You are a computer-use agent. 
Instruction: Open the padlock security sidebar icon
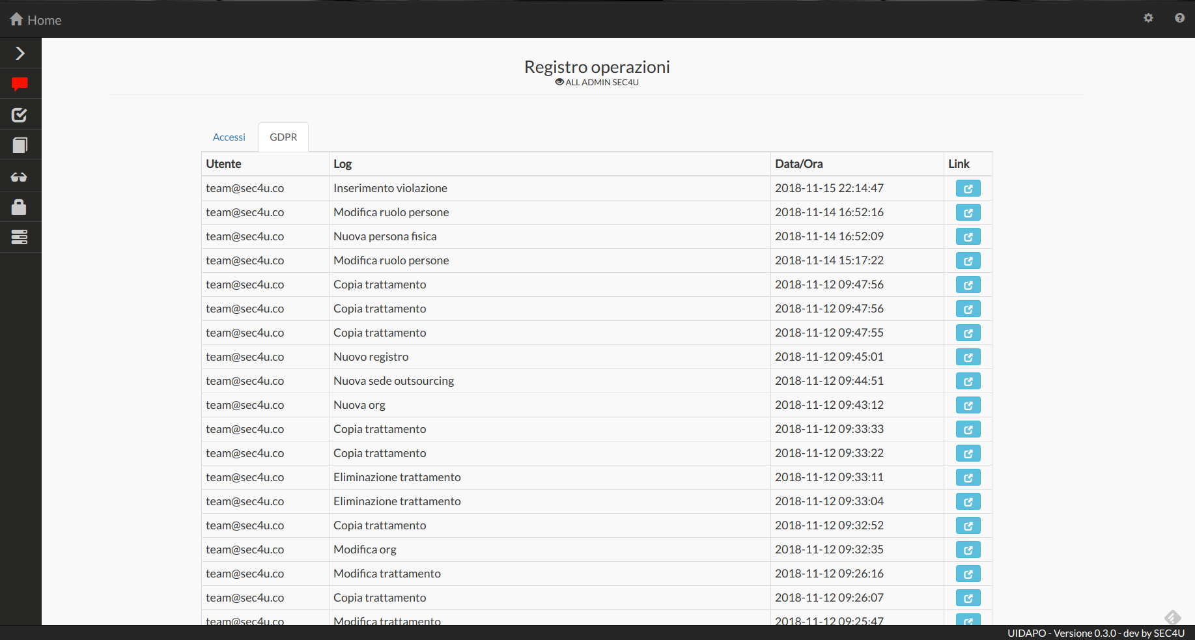(20, 207)
